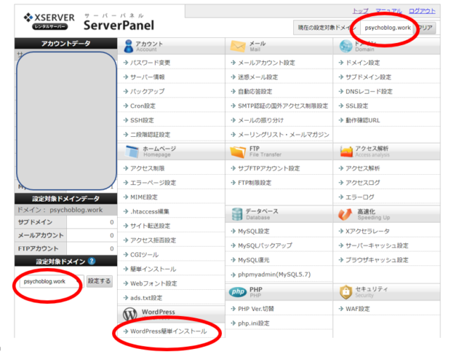
Task: Click the Security section shield icon
Action: point(346,292)
